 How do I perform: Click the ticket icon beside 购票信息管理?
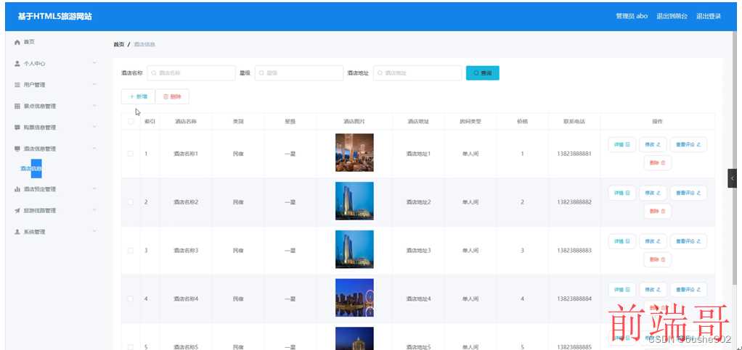click(x=17, y=127)
